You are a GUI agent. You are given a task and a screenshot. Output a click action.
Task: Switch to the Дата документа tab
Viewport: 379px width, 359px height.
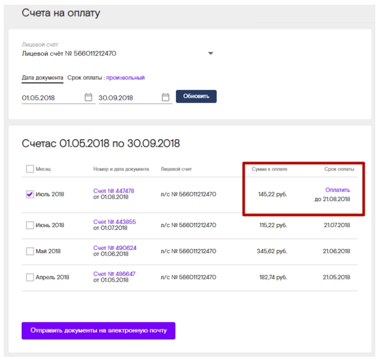42,78
